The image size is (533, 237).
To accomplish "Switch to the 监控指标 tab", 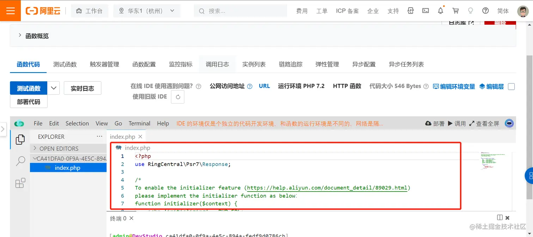I will pos(181,64).
